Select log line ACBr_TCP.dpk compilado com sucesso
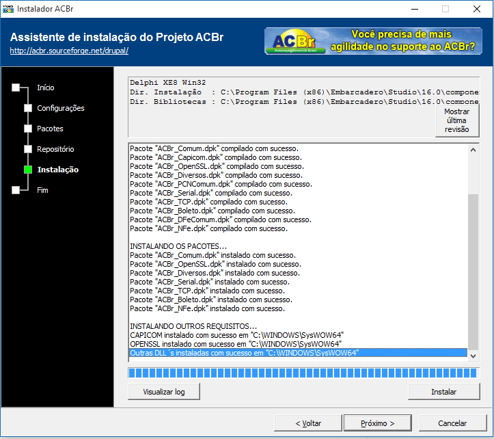This screenshot has height=439, width=494. [209, 202]
